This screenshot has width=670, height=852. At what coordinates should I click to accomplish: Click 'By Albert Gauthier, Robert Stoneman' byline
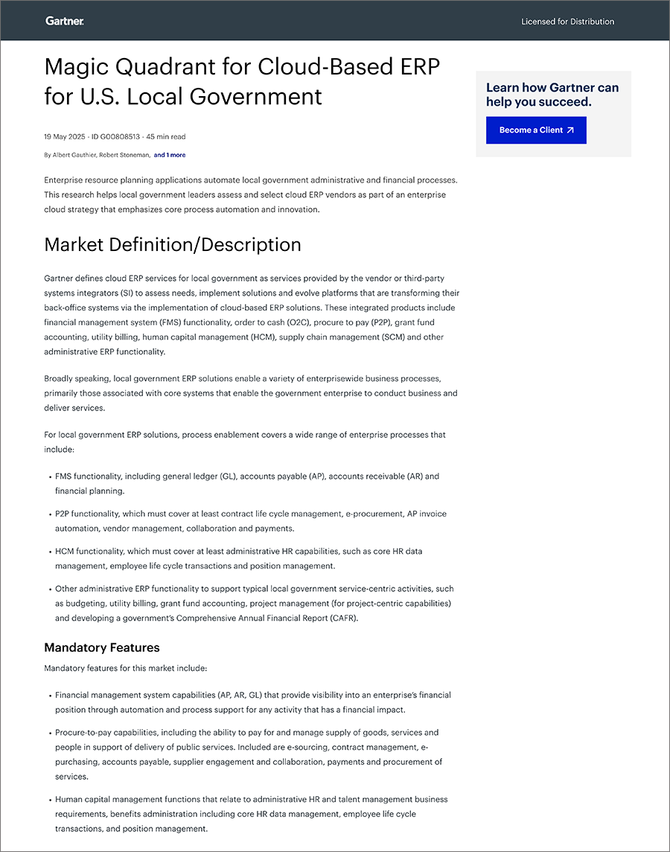[98, 155]
